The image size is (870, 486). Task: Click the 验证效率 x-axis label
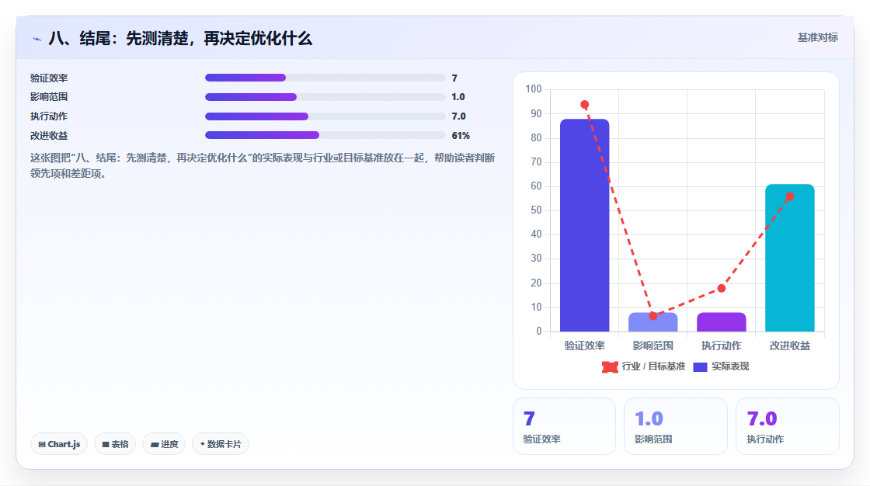click(584, 345)
